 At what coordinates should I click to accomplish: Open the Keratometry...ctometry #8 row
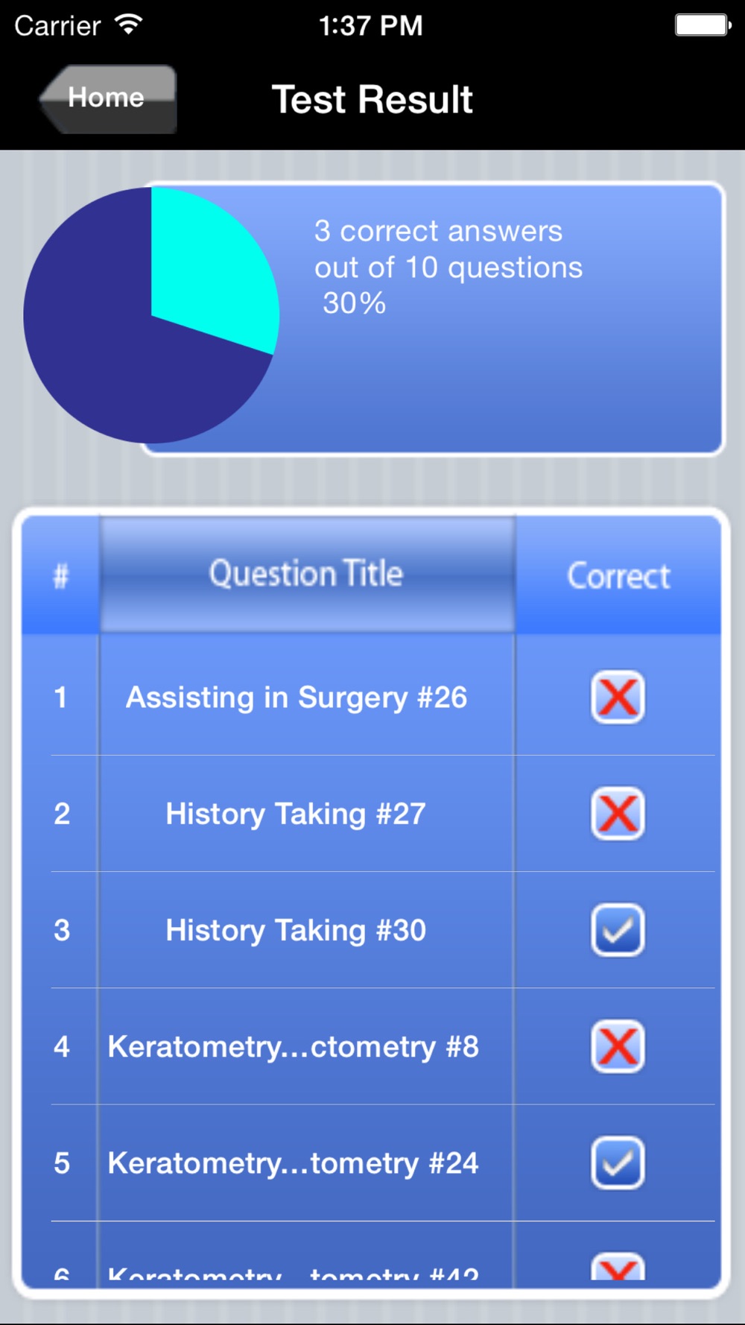(294, 1046)
